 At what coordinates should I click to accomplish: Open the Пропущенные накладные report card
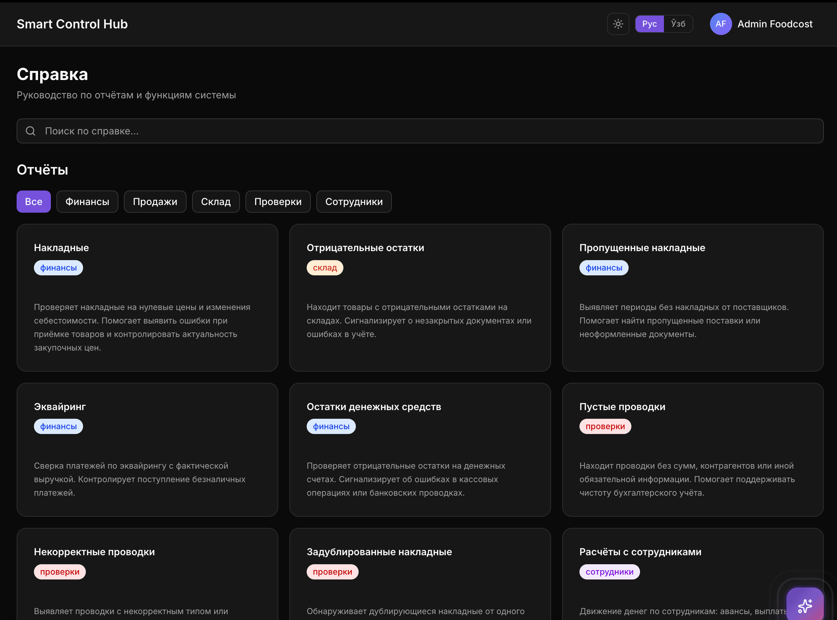693,298
